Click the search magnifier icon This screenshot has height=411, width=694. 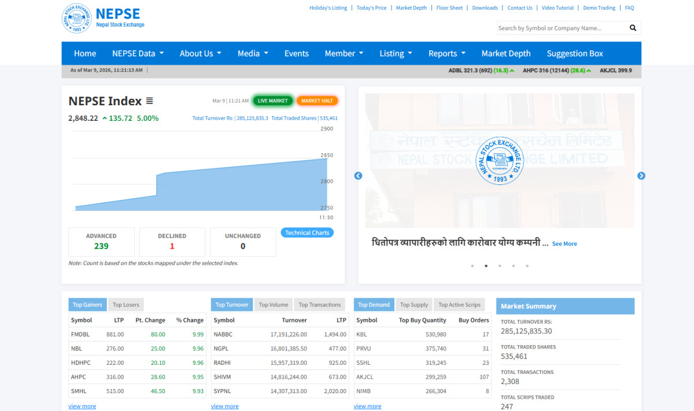(x=633, y=28)
